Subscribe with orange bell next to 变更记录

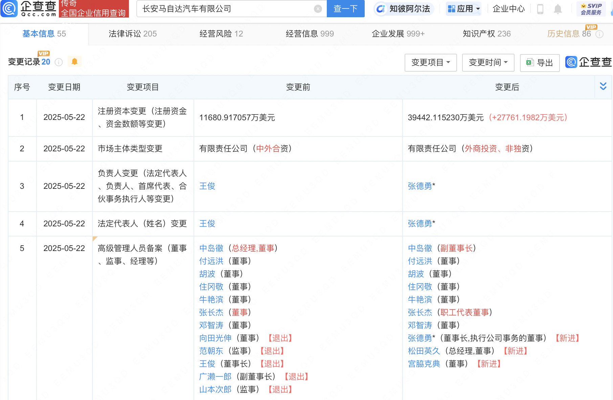(75, 61)
